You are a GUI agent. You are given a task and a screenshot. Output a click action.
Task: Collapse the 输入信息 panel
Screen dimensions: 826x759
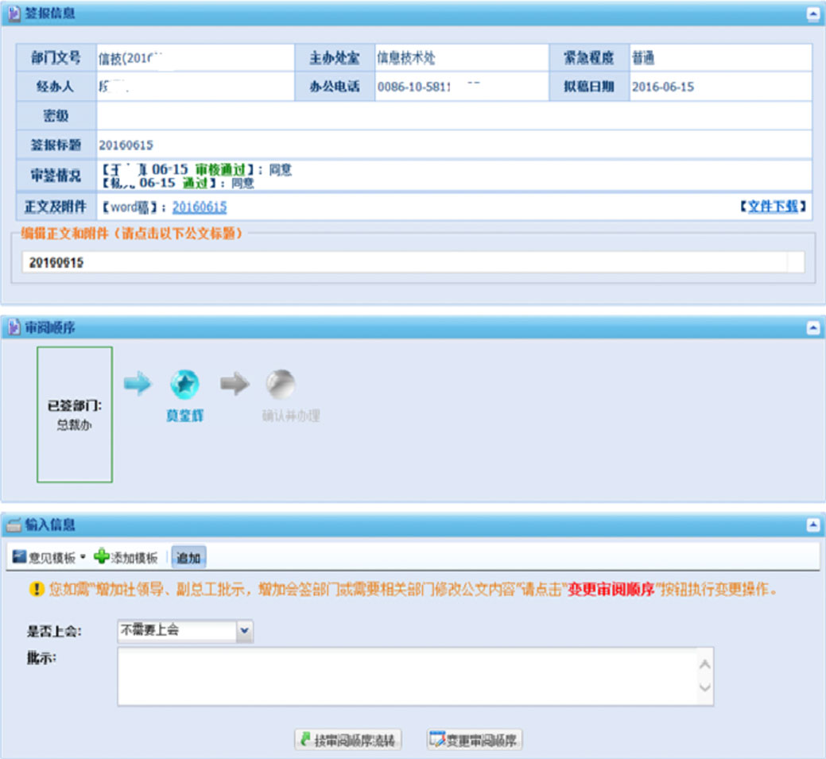(x=813, y=525)
